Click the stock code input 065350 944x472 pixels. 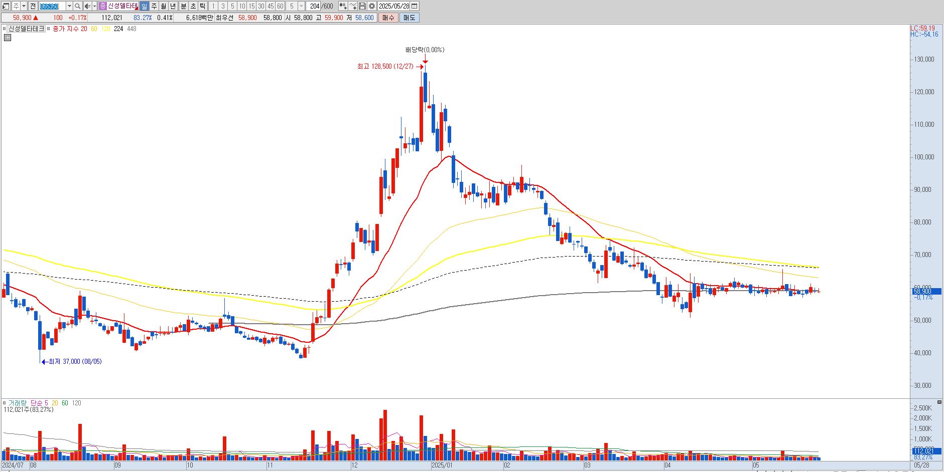coord(52,6)
